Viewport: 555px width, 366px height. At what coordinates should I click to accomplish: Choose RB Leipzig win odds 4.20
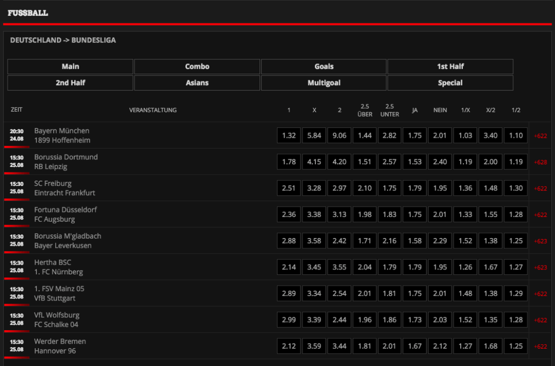coord(339,162)
